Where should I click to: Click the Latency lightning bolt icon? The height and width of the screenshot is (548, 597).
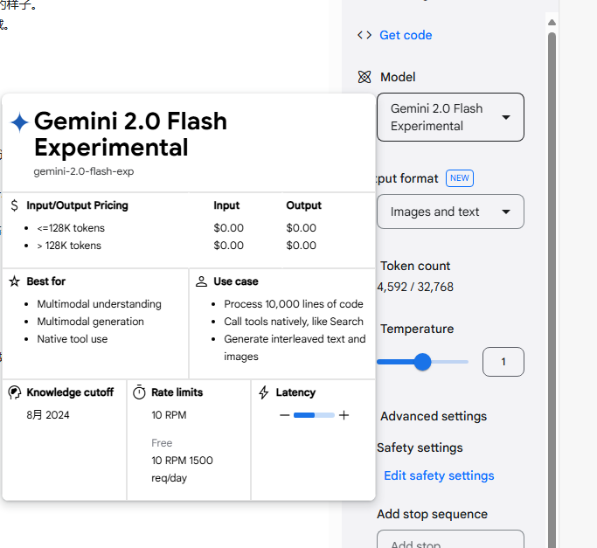263,392
